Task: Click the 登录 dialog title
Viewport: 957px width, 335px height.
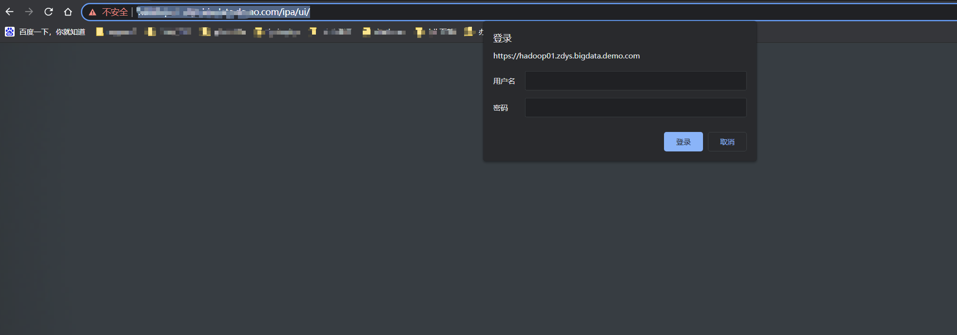Action: [502, 38]
